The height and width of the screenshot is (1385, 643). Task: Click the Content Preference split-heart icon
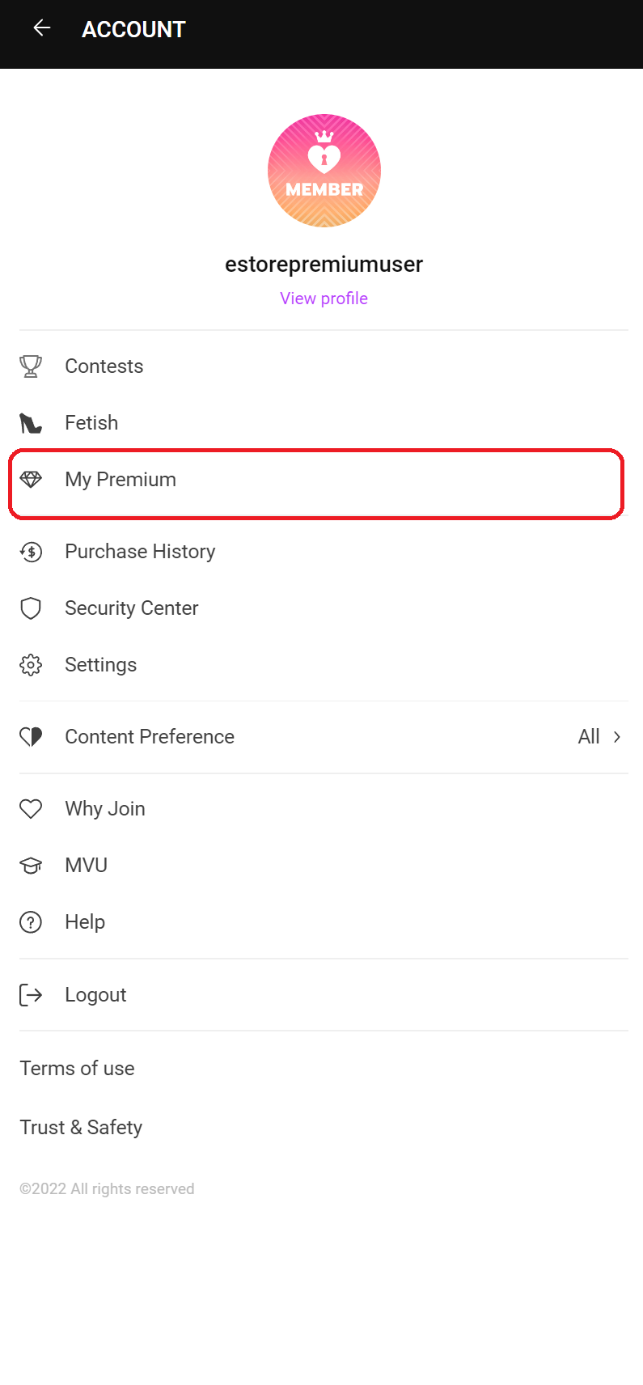tap(31, 737)
